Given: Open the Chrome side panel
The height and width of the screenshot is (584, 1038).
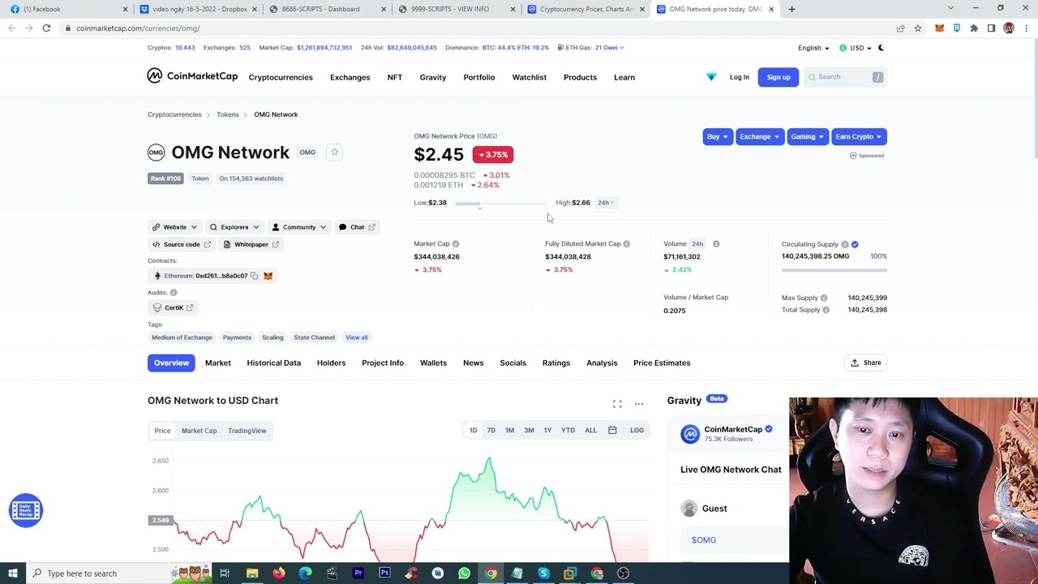Looking at the screenshot, I should coord(991,28).
